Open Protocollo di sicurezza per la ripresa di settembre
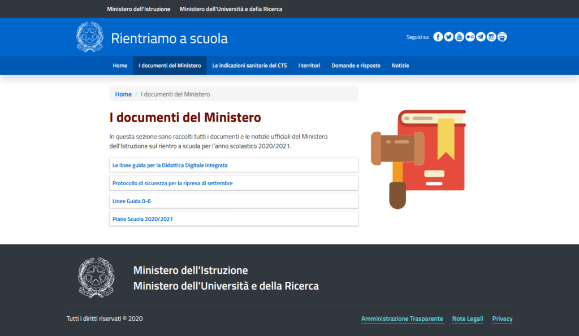Screen dimensions: 579x336 234,183
